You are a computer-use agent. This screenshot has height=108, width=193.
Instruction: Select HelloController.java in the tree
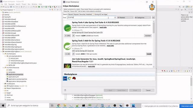point(17,61)
